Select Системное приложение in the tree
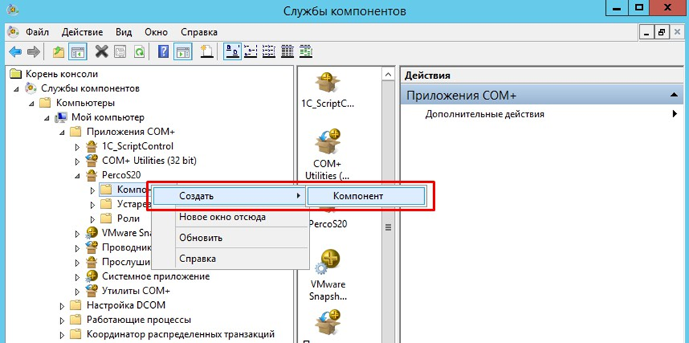The image size is (689, 343). point(156,276)
